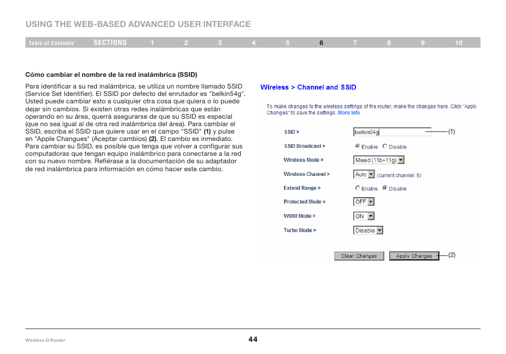Select Disable for Extend Range
Screen dimensions: 506x354
coord(385,188)
